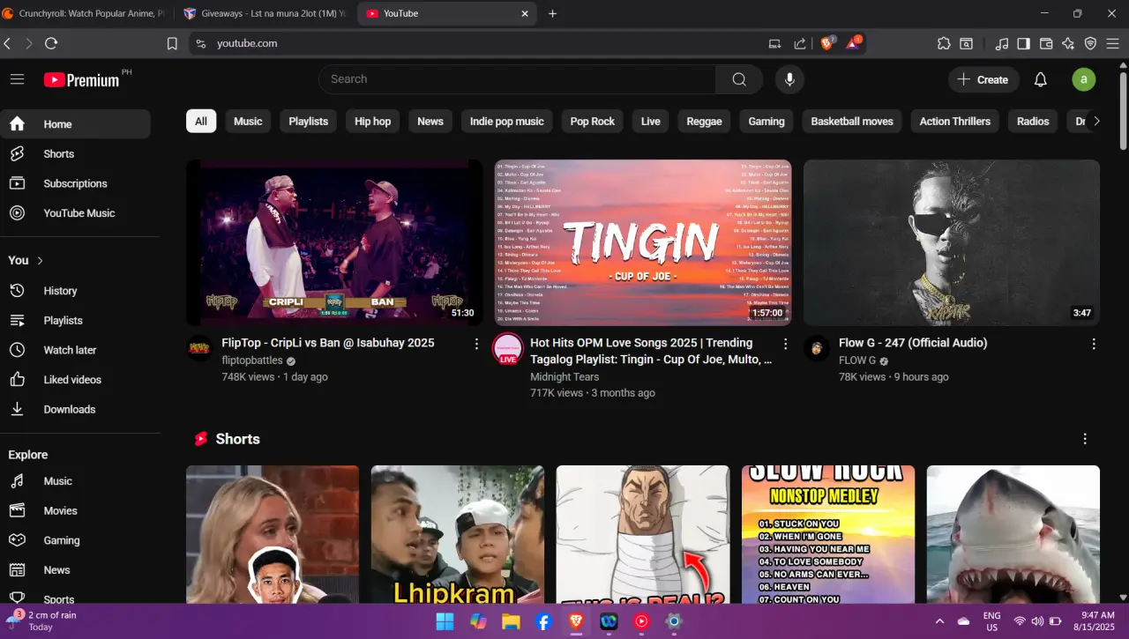This screenshot has width=1129, height=639.
Task: Open the Home sidebar item
Action: [76, 124]
